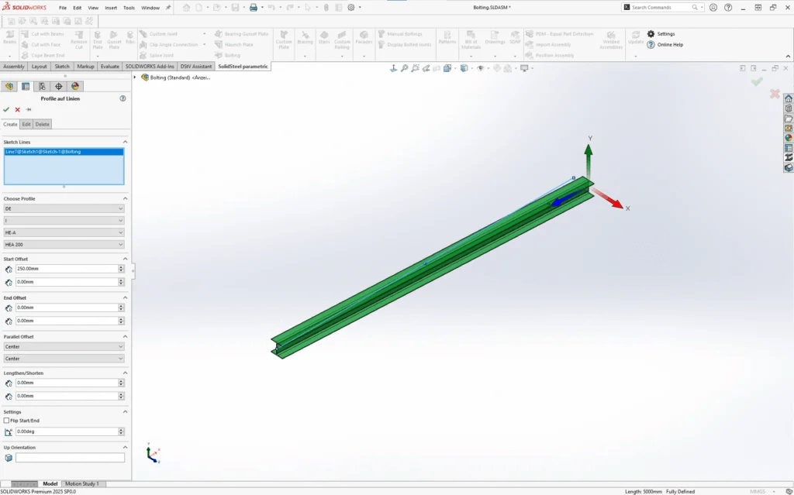Switch to the Evaluate ribbon tab
794x495 pixels.
110,67
